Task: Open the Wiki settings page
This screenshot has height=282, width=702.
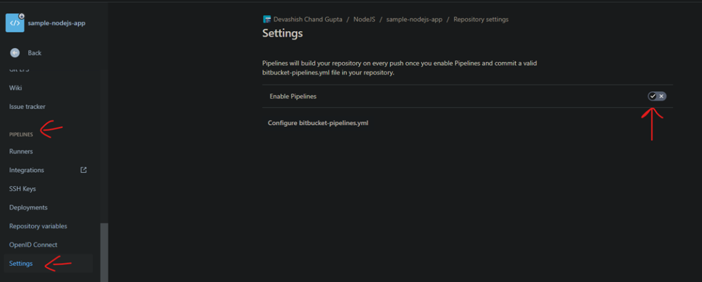Action: (x=16, y=88)
